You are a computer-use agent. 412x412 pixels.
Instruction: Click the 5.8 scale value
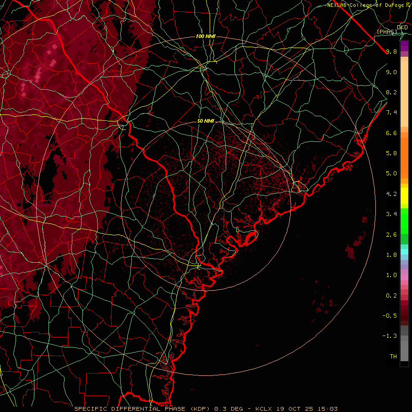pos(391,153)
